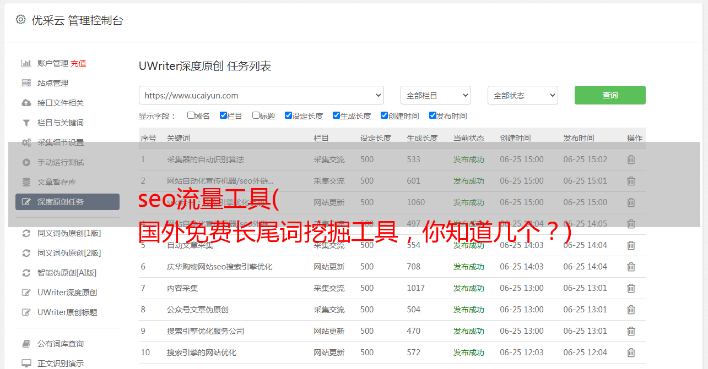
Task: Enable the 域名 display field checkbox
Action: click(x=191, y=115)
